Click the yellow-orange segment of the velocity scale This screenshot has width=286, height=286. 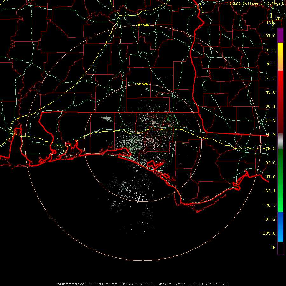[281, 57]
